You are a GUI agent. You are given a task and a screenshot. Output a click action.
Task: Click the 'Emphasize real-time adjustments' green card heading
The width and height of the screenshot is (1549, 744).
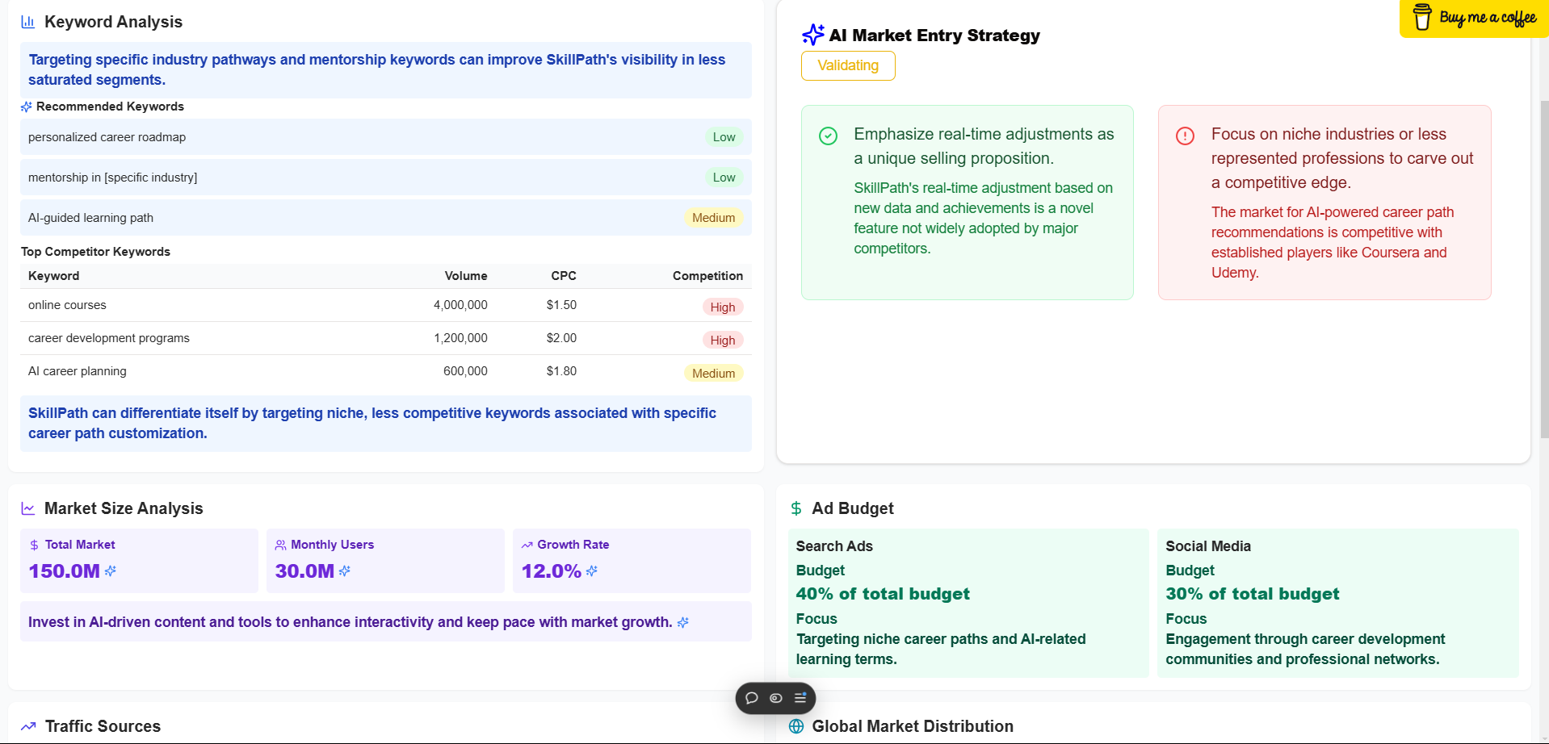point(984,146)
